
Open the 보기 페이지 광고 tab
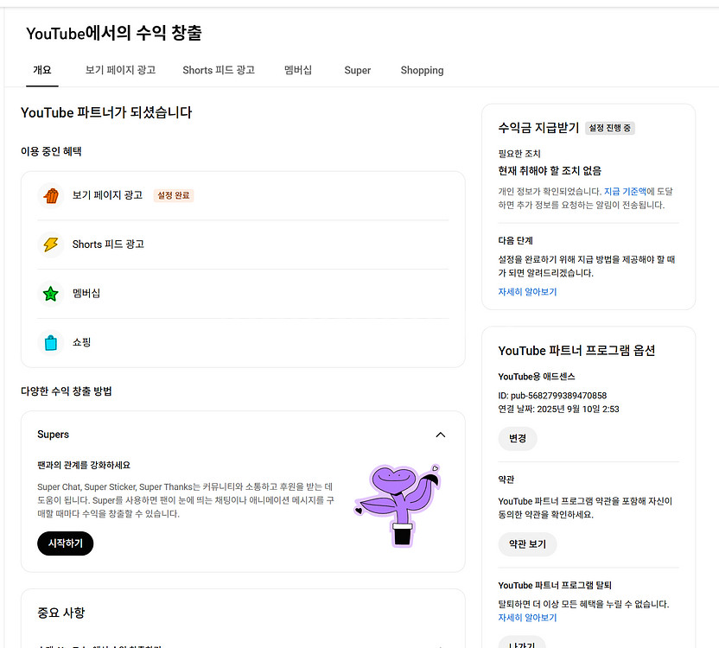click(x=120, y=70)
